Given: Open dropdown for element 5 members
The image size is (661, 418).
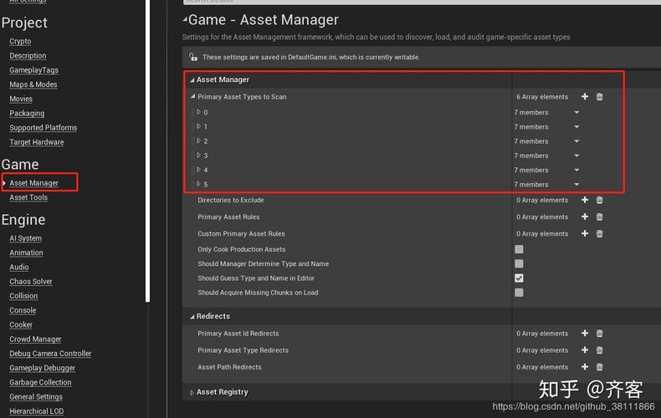Looking at the screenshot, I should pyautogui.click(x=576, y=185).
